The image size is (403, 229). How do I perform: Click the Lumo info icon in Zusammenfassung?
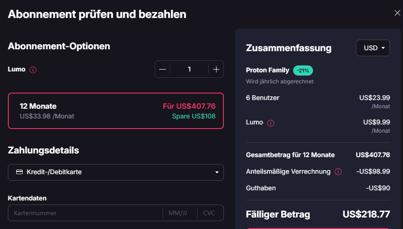click(x=271, y=123)
